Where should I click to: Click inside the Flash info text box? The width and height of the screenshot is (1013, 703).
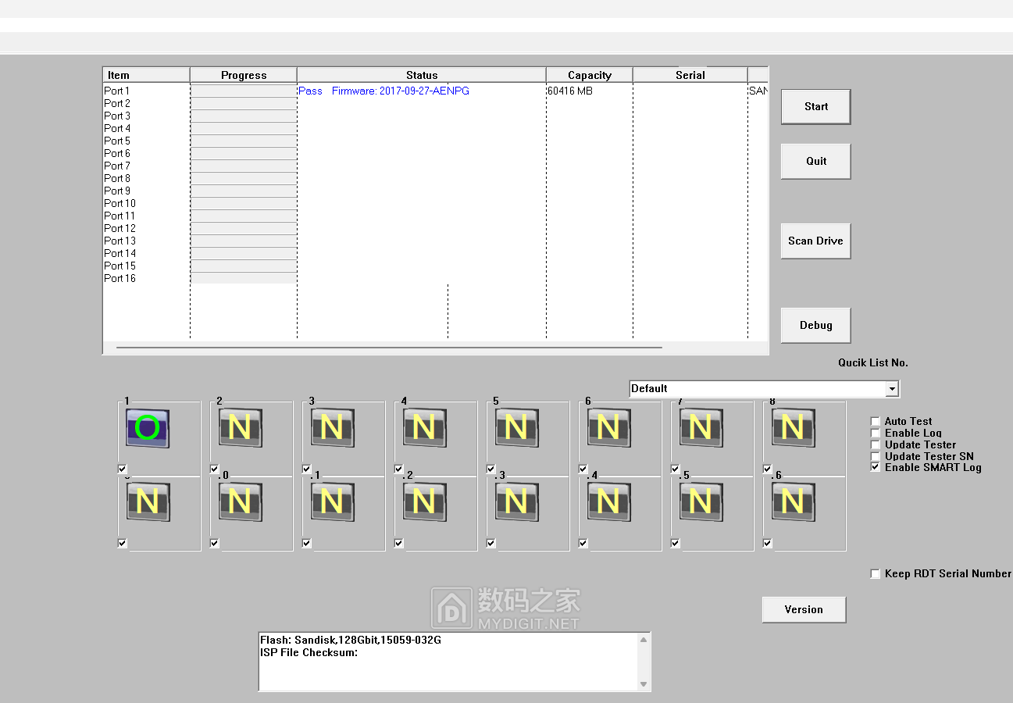tap(448, 662)
